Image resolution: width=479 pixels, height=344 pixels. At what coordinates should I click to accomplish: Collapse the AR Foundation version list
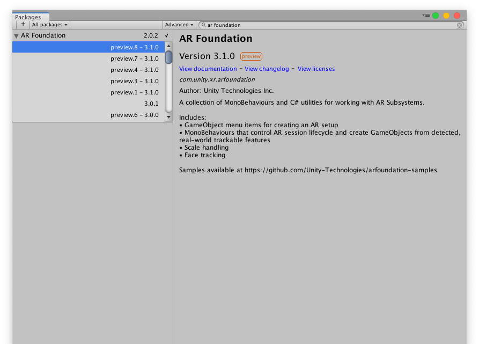click(16, 36)
